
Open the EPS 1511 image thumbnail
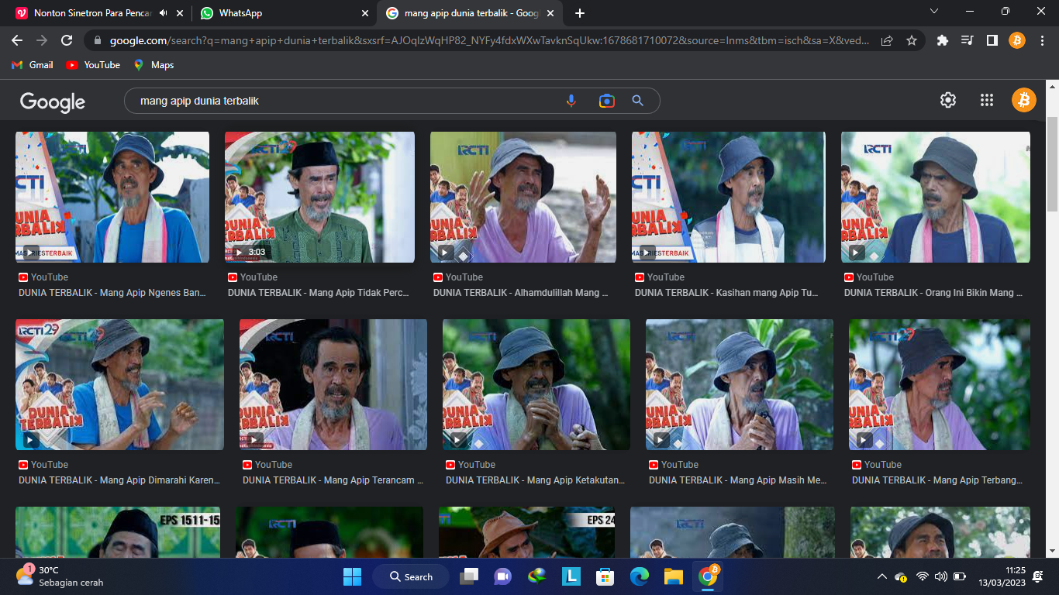click(x=118, y=532)
